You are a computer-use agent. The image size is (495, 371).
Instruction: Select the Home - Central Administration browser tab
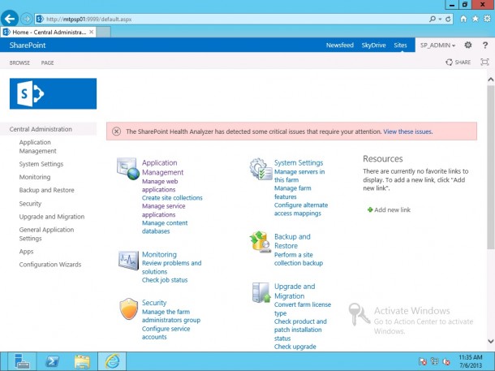click(x=49, y=32)
